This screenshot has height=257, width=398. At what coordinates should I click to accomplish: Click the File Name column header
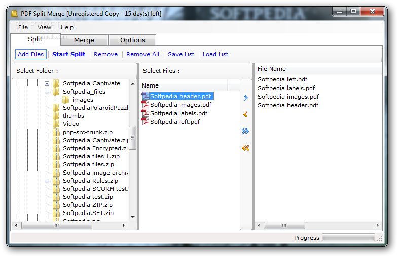(x=318, y=69)
